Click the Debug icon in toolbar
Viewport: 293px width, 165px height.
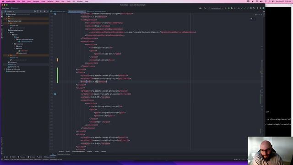coord(229,8)
